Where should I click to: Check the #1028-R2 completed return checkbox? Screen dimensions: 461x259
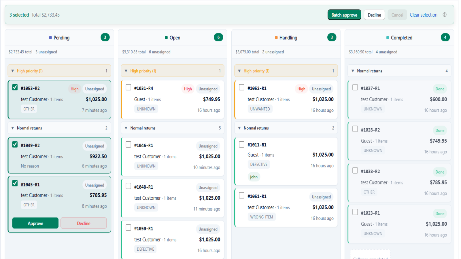click(355, 129)
